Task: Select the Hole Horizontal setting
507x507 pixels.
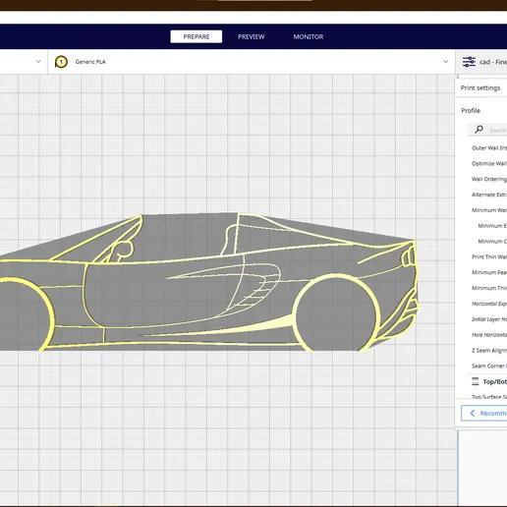Action: (489, 335)
